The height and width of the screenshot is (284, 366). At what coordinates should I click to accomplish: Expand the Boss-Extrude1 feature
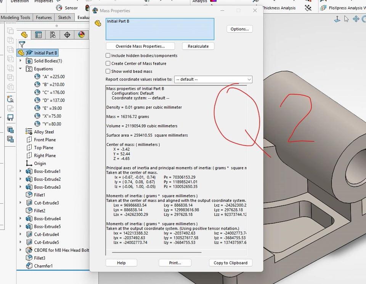20,171
